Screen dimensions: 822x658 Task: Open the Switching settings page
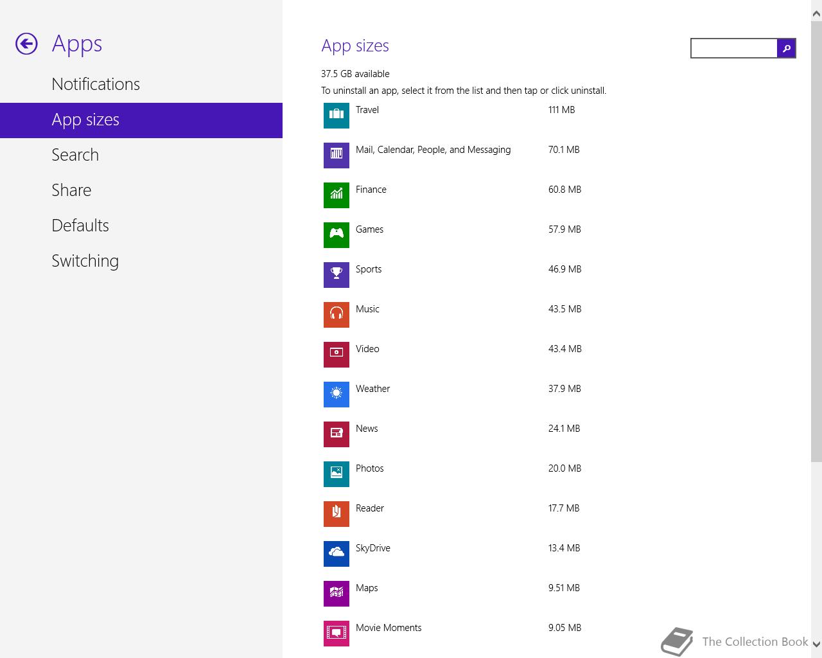(x=141, y=261)
